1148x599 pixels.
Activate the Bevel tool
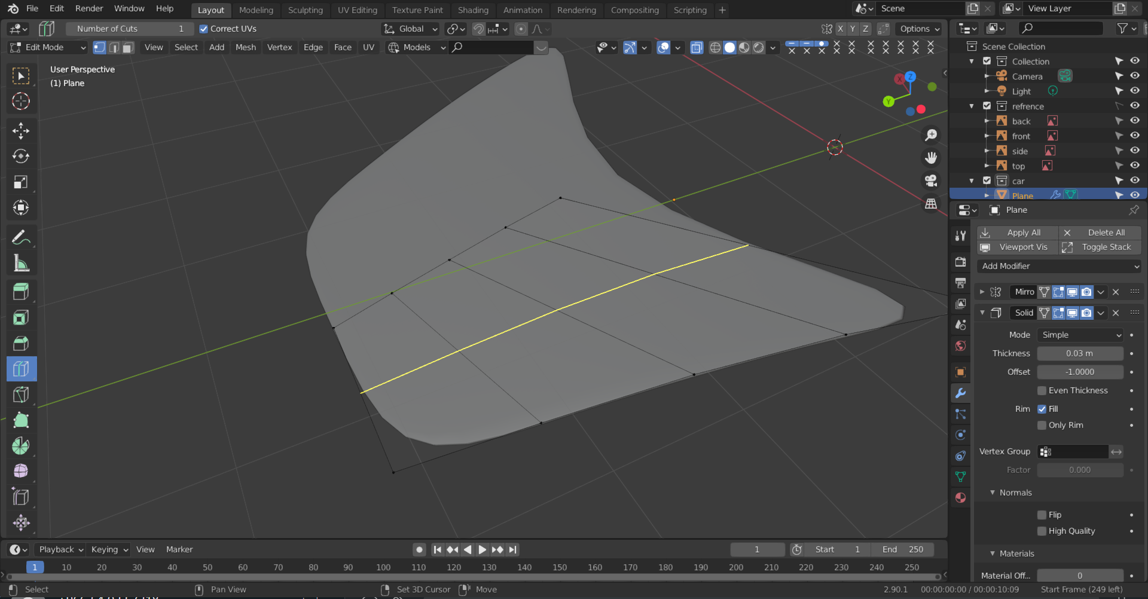pyautogui.click(x=21, y=343)
